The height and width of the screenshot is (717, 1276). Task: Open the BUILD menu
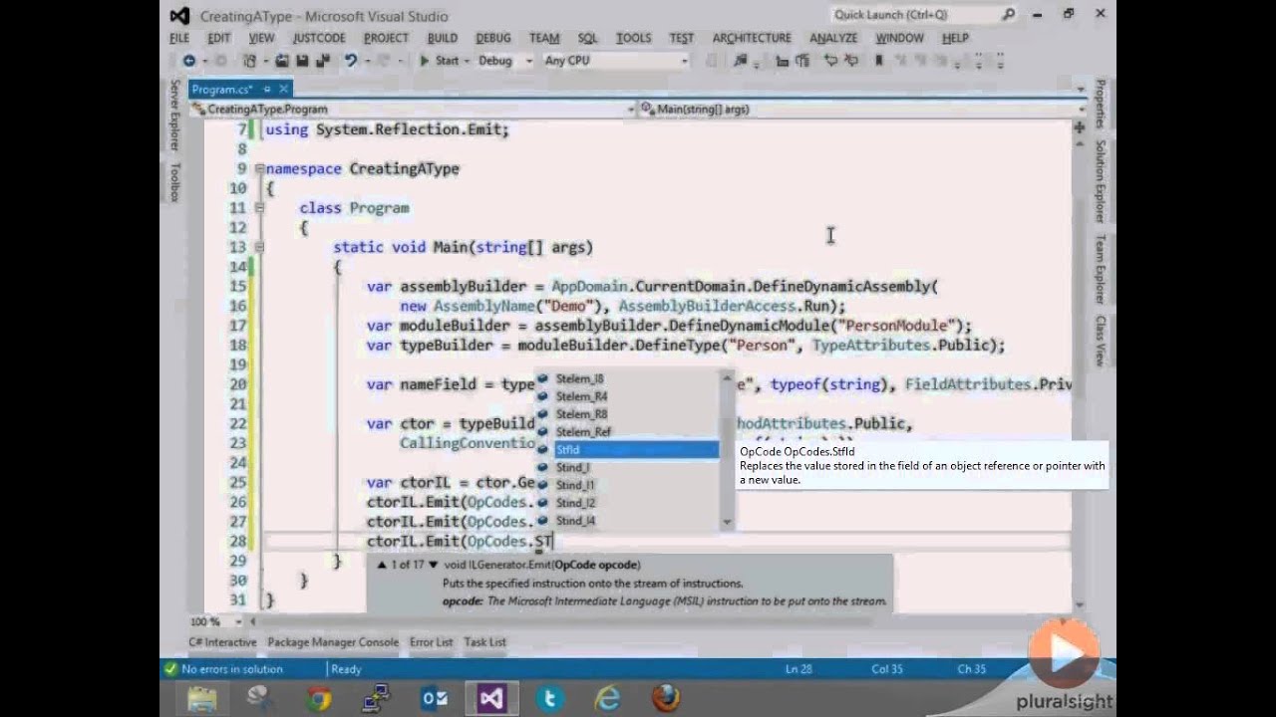click(443, 38)
